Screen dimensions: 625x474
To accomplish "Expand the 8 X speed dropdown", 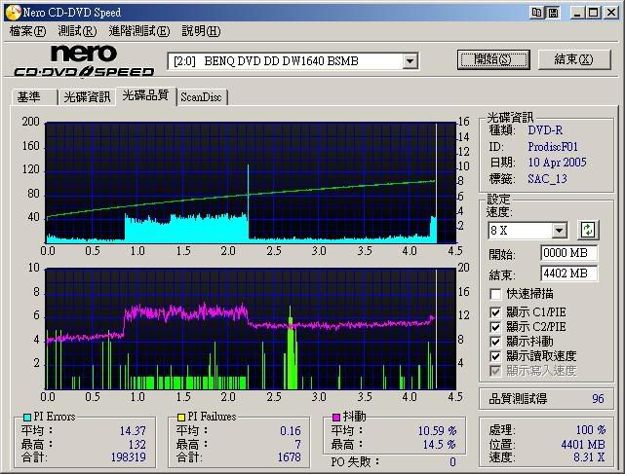I will point(559,231).
